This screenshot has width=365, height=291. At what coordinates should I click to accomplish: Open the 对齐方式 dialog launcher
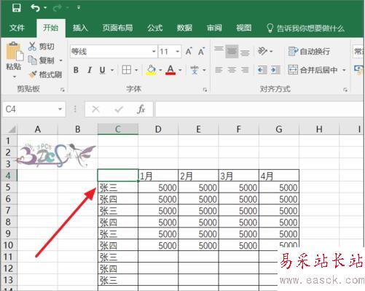(x=345, y=90)
